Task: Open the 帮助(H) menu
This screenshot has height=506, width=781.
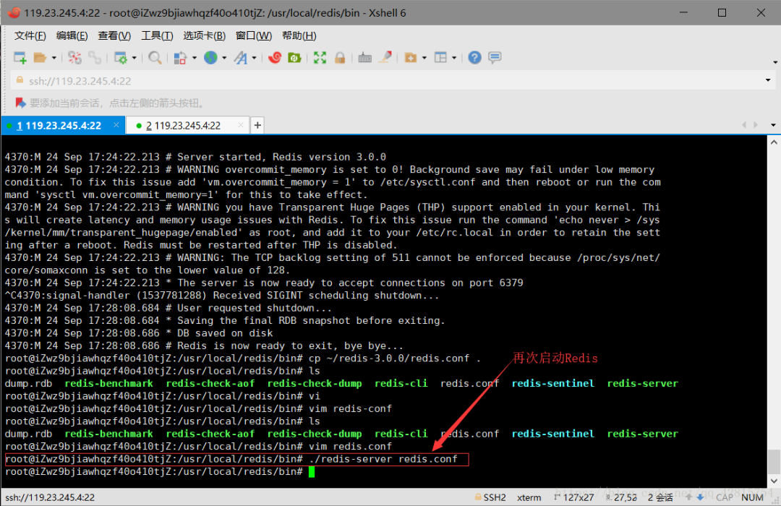Action: coord(299,36)
